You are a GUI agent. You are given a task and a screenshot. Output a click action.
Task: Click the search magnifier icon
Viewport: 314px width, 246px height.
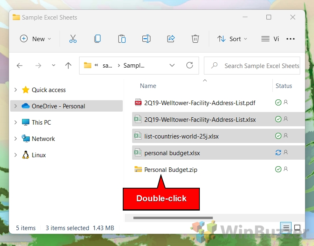[214, 65]
